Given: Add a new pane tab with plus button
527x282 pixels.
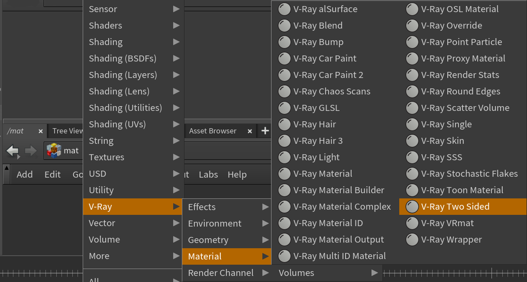Looking at the screenshot, I should (x=265, y=131).
